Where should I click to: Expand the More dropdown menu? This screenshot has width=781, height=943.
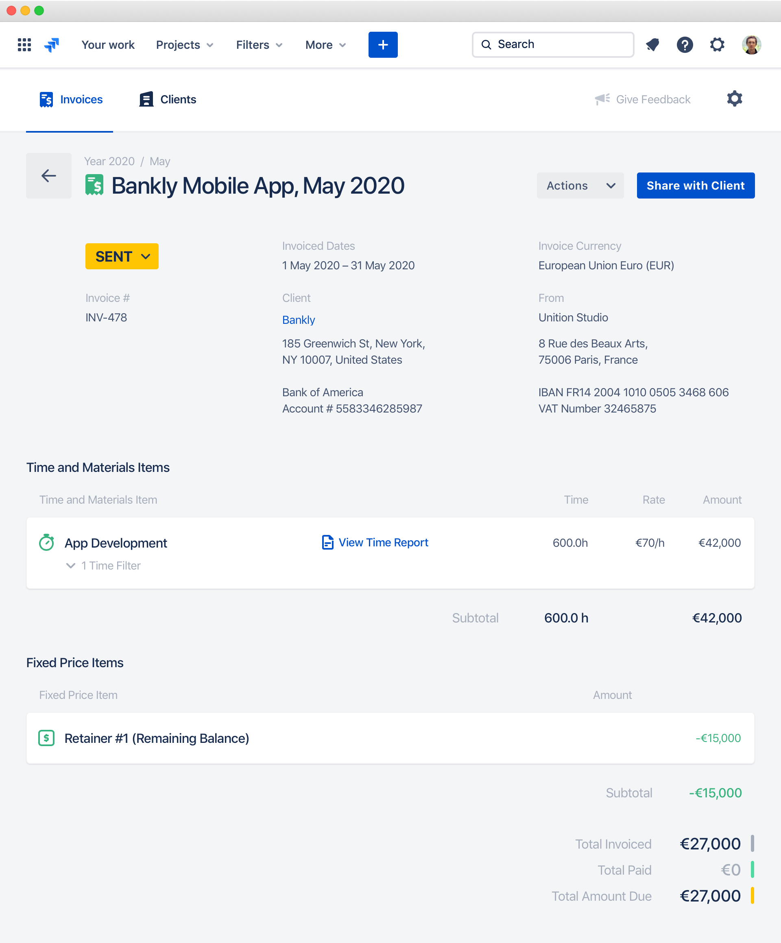pyautogui.click(x=325, y=45)
